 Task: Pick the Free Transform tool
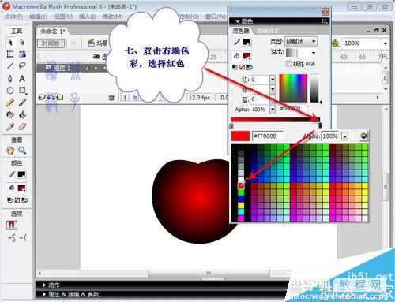[x=10, y=54]
